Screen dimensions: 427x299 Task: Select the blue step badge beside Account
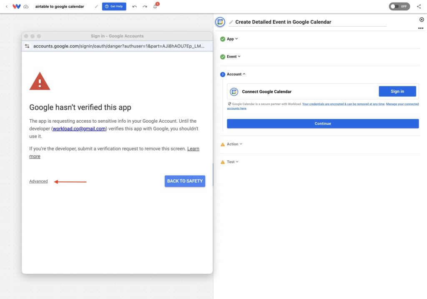pyautogui.click(x=223, y=74)
